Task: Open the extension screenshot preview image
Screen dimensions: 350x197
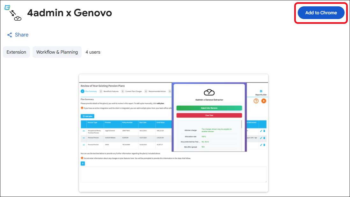Action: 173,133
